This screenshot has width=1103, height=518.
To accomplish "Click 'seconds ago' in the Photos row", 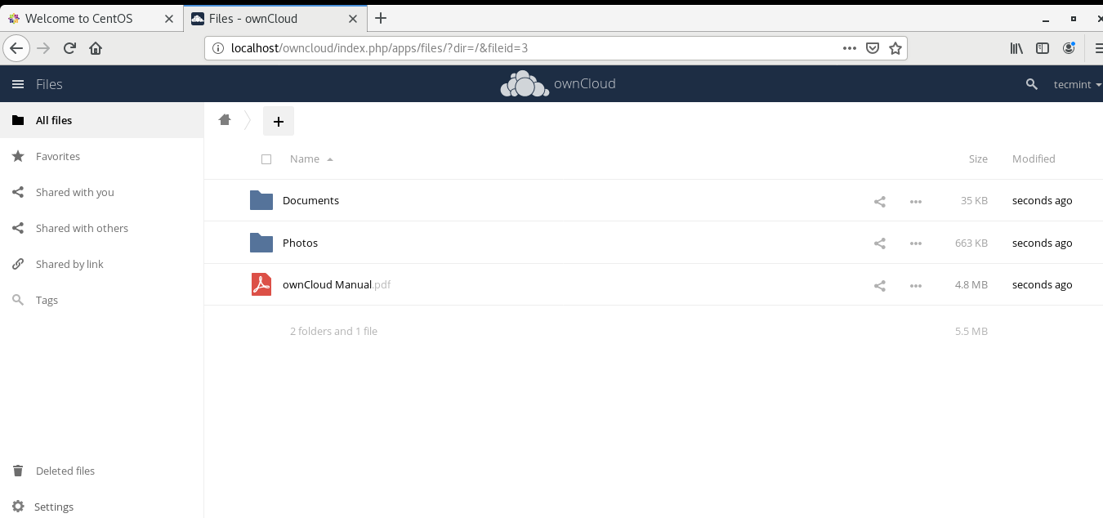I will [1042, 243].
